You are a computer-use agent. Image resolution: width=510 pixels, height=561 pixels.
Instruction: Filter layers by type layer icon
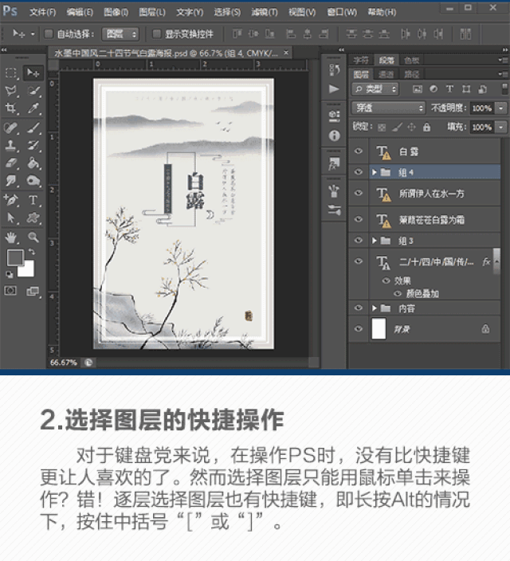point(449,88)
